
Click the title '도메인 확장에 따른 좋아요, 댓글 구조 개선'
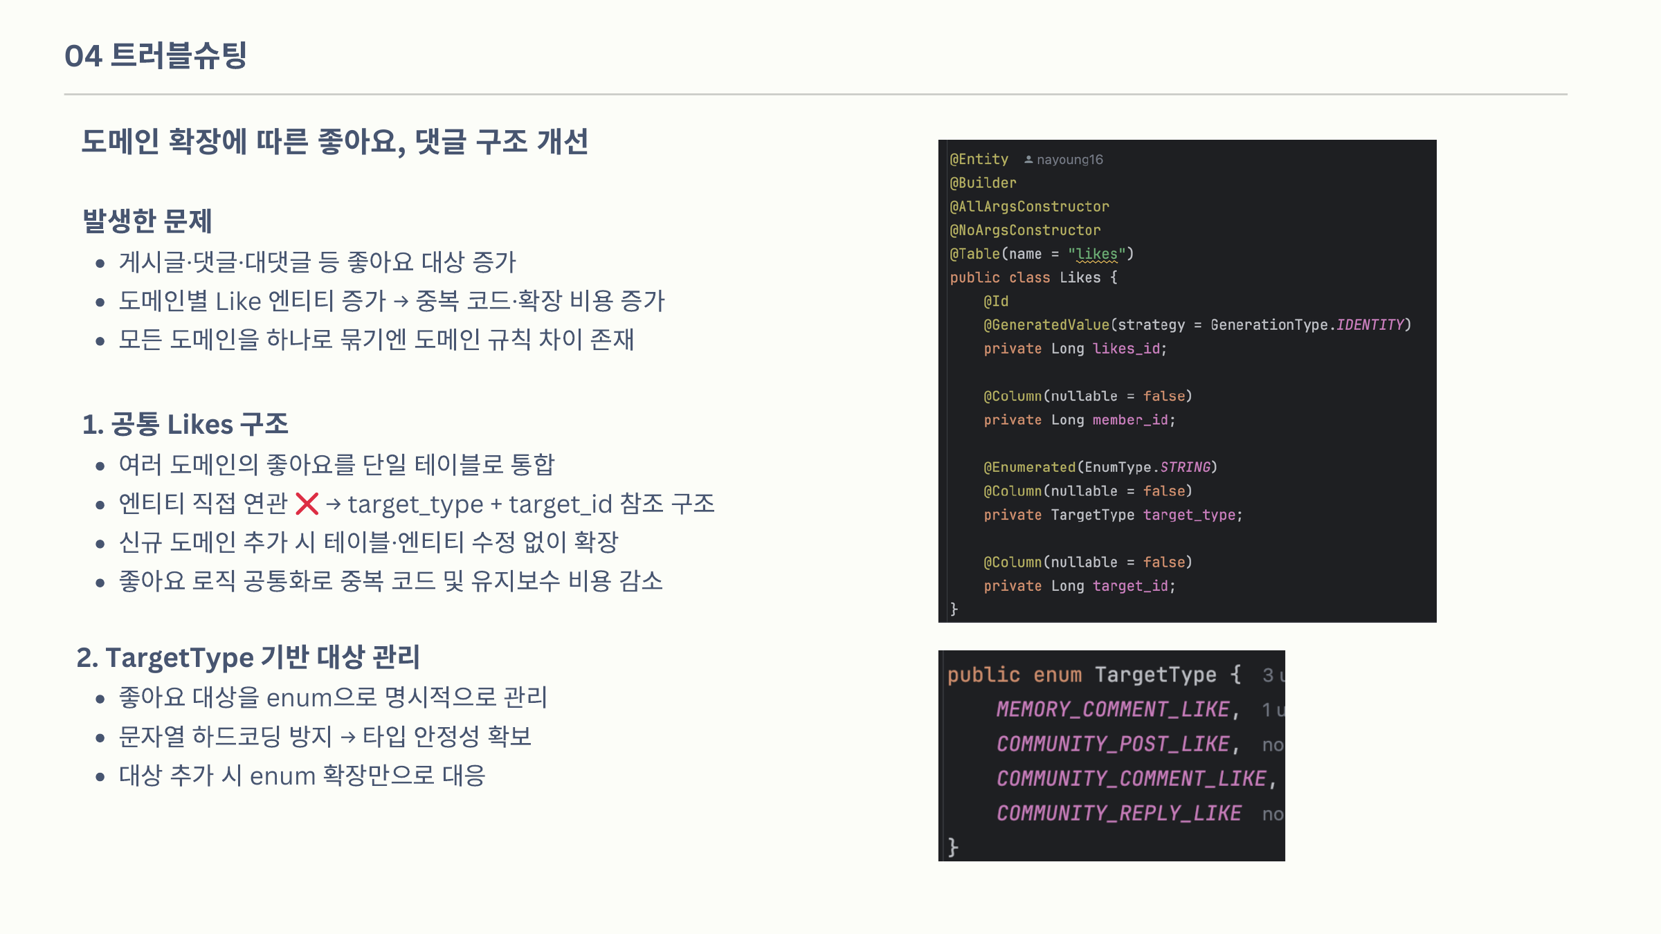click(x=335, y=142)
